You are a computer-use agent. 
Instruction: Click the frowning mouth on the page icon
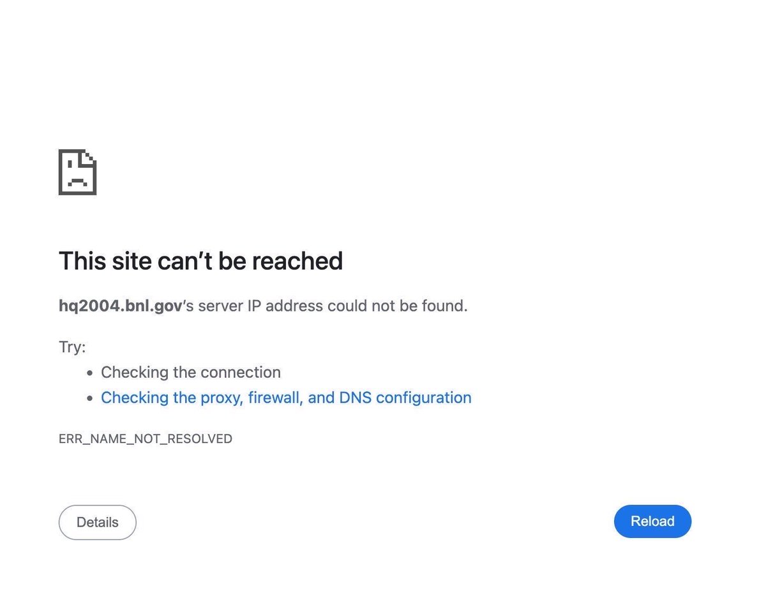click(77, 182)
